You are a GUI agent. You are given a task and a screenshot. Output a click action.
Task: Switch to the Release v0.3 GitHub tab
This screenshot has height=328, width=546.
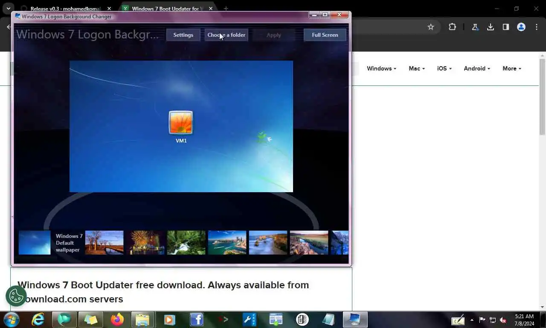(x=64, y=9)
